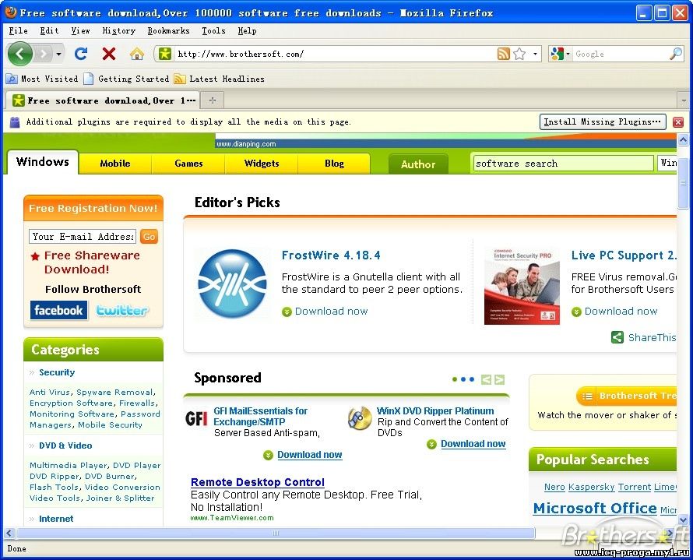The width and height of the screenshot is (693, 560).
Task: Open Brothersoft's Twitter page icon
Action: [122, 310]
